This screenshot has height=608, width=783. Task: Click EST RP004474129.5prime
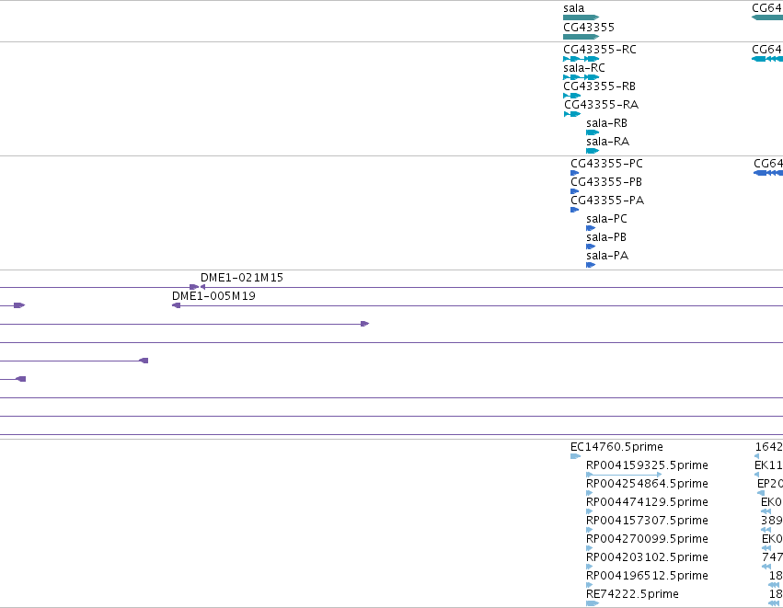click(x=647, y=502)
